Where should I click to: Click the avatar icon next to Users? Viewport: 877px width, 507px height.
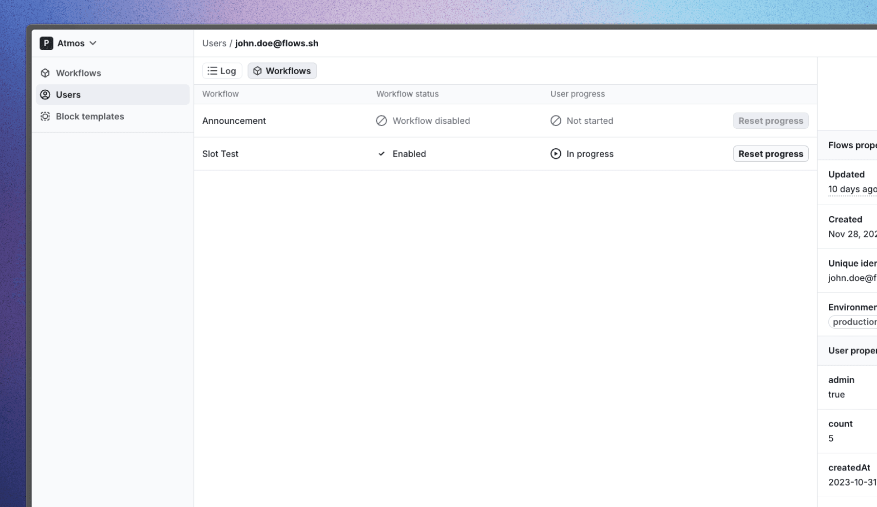tap(45, 95)
